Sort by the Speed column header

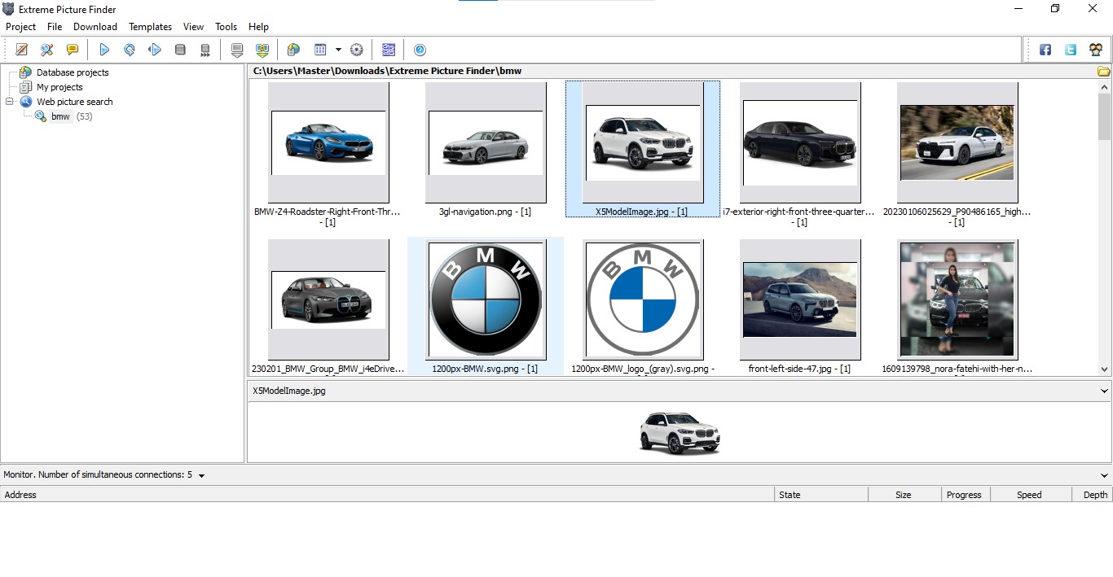(x=1032, y=495)
